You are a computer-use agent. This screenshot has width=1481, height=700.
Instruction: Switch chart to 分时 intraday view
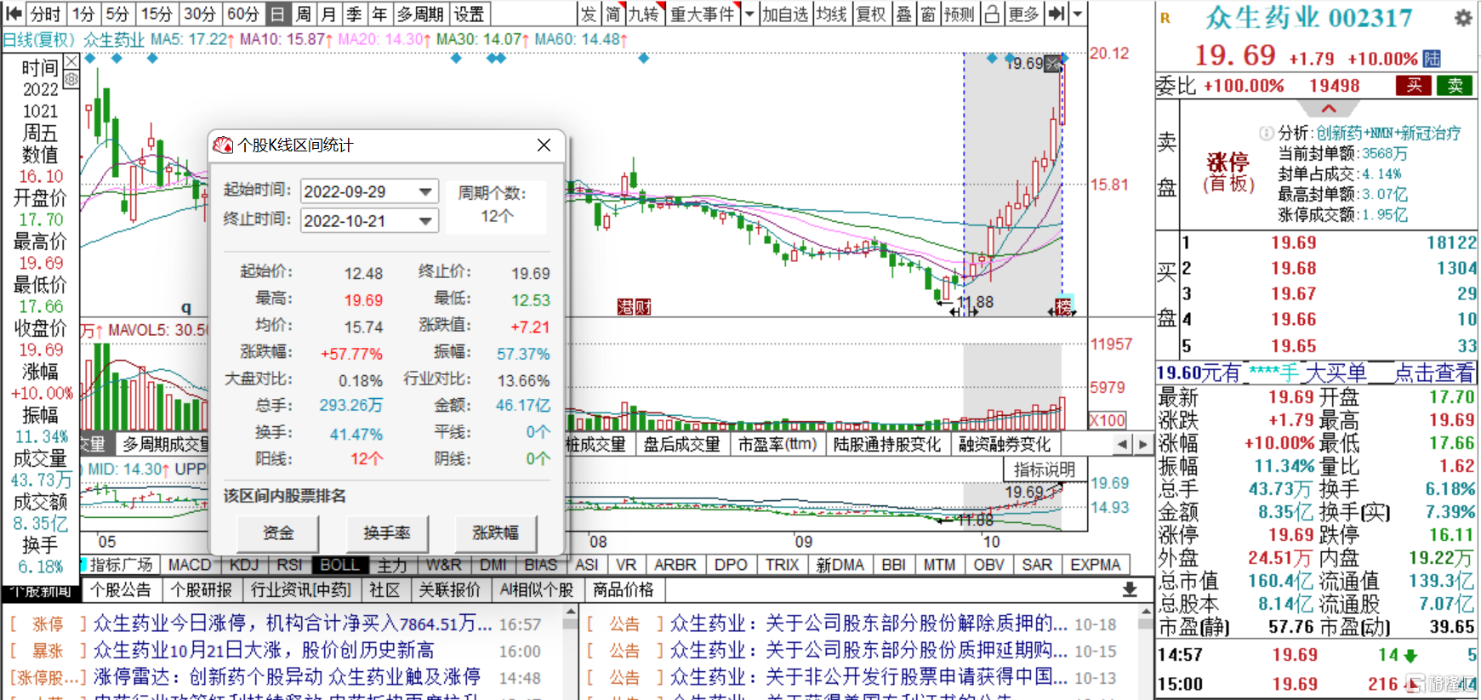tap(46, 14)
